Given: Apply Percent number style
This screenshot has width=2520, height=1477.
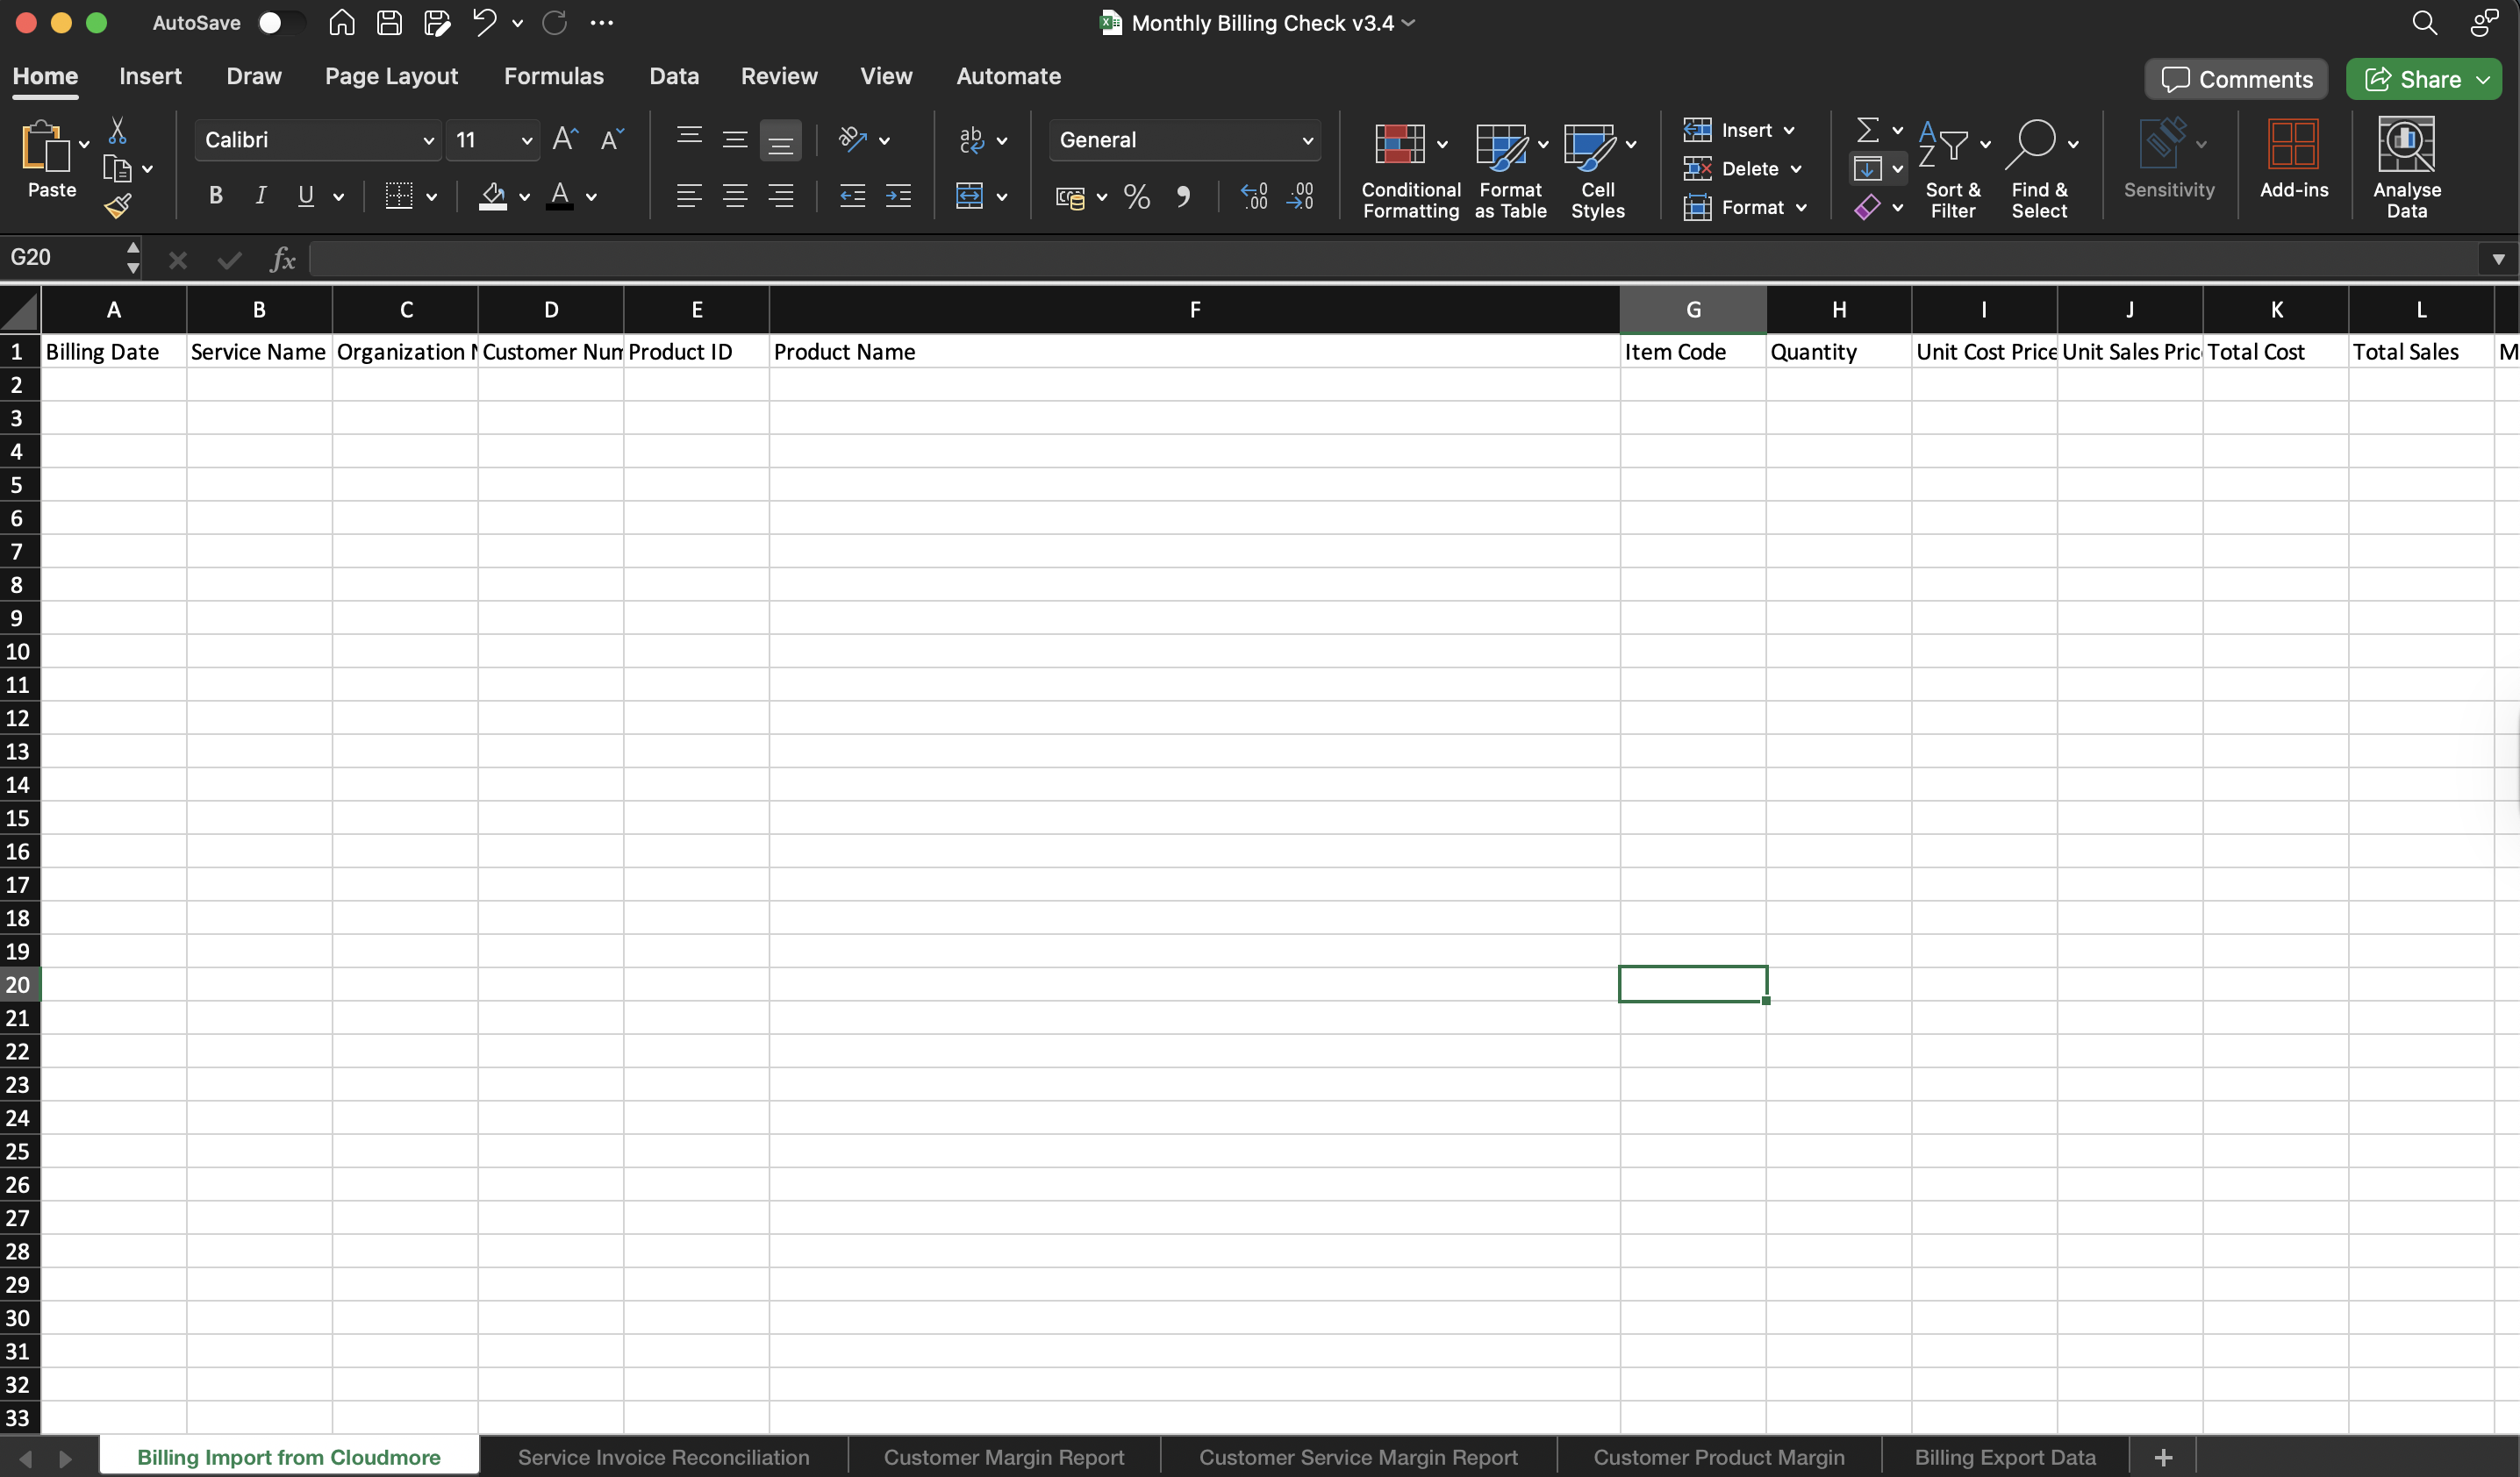Looking at the screenshot, I should (x=1136, y=196).
